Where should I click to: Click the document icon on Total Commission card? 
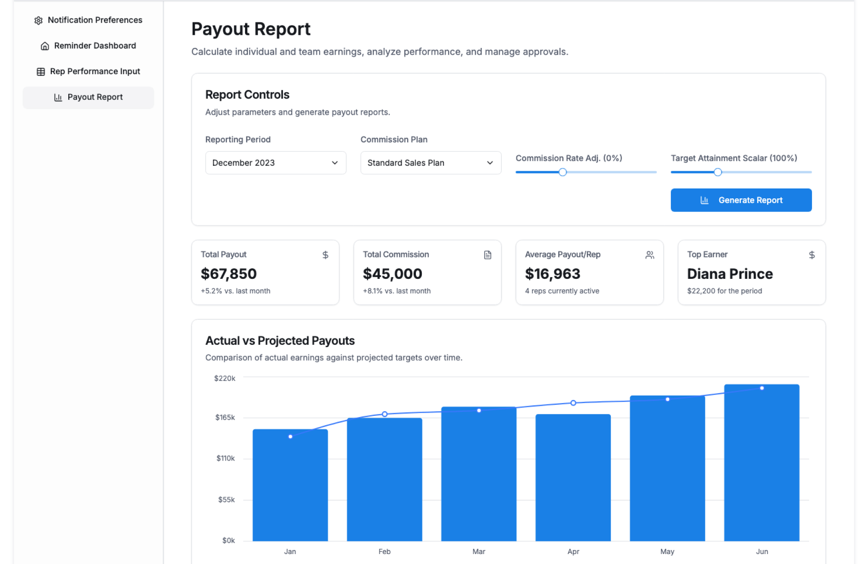tap(487, 255)
